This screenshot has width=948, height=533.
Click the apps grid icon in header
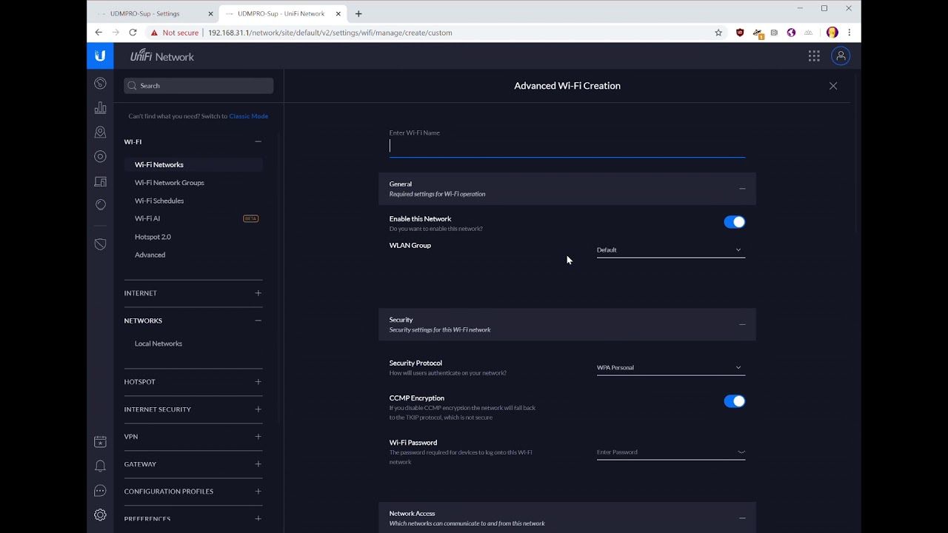click(x=814, y=56)
